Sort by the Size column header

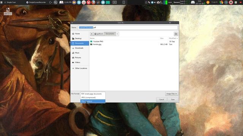(x=162, y=38)
